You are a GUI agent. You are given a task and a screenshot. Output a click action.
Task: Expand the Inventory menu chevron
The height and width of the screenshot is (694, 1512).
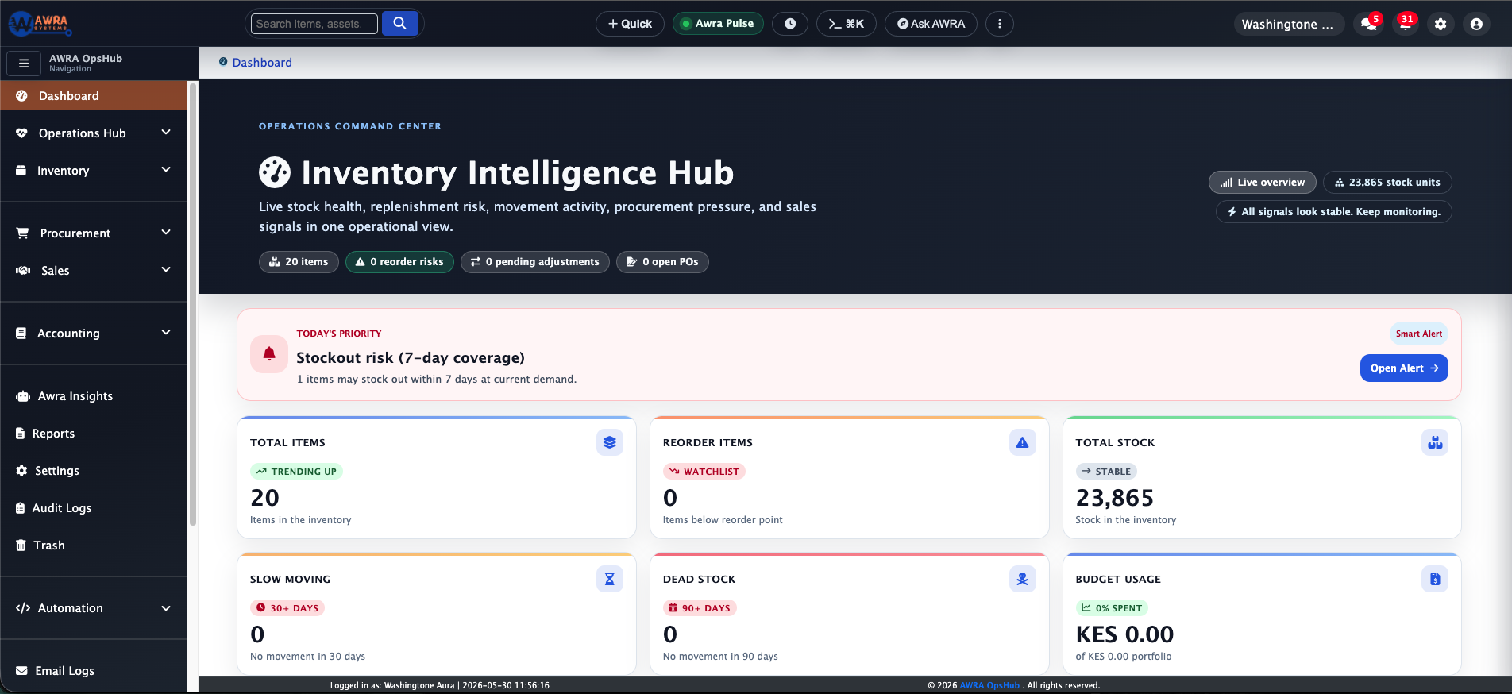(x=166, y=170)
